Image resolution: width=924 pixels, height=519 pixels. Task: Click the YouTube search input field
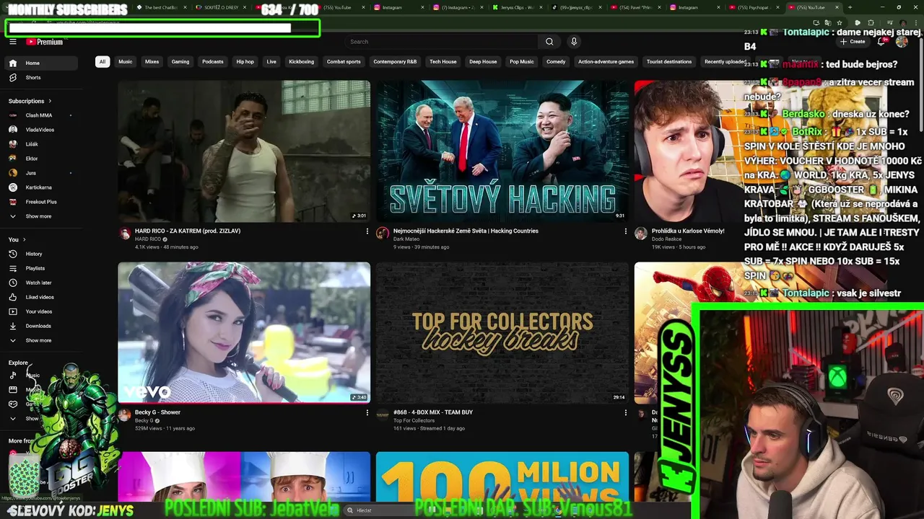(442, 42)
